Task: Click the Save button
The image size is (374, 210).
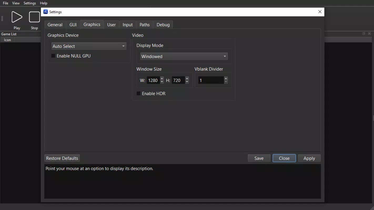Action: click(x=259, y=158)
